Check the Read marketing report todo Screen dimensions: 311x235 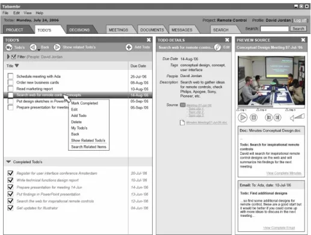coord(10,89)
